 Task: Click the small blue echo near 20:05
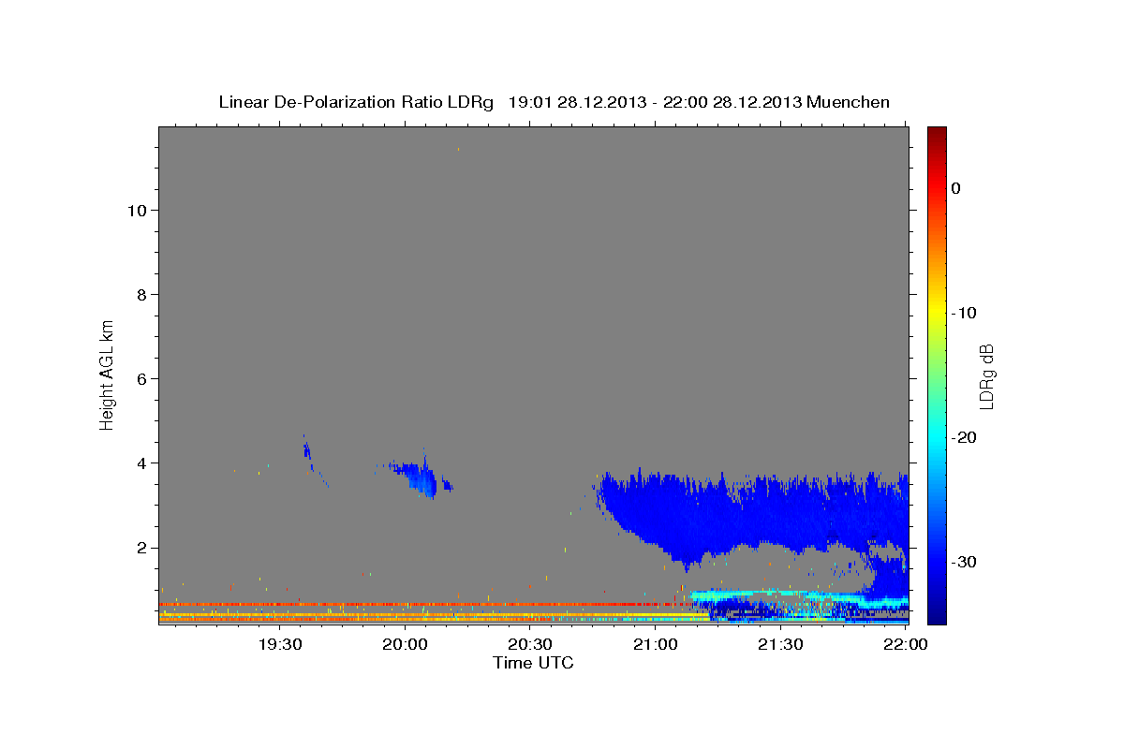point(421,477)
